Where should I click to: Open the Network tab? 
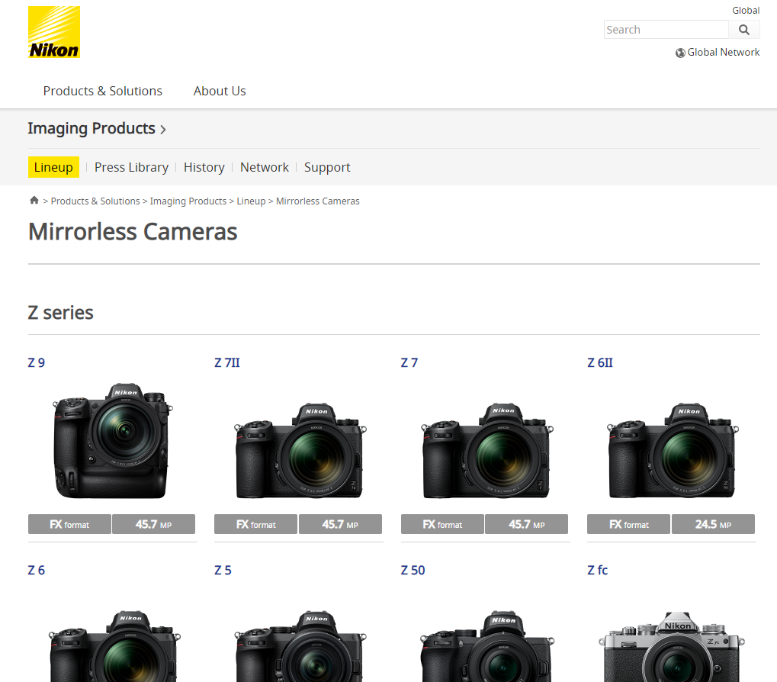(x=264, y=167)
